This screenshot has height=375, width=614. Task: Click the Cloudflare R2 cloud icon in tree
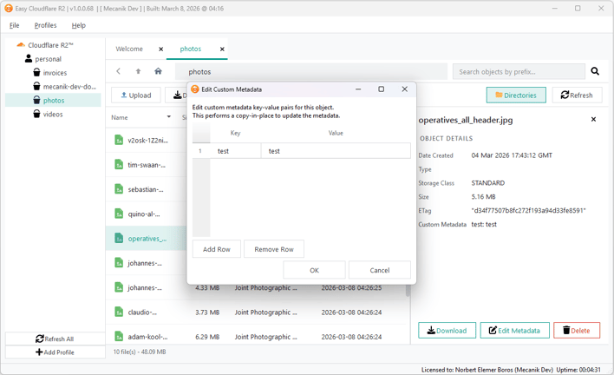click(21, 45)
